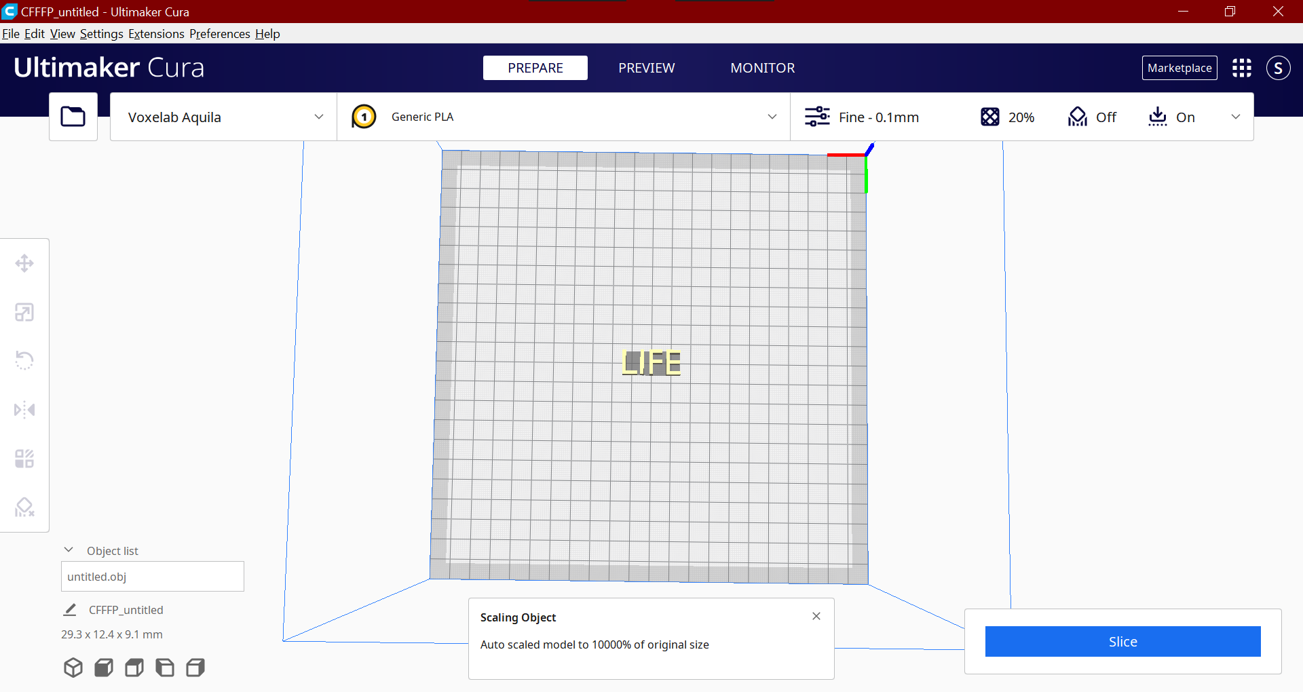Switch camera to front view cube icon
This screenshot has height=692, width=1303.
[x=103, y=668]
